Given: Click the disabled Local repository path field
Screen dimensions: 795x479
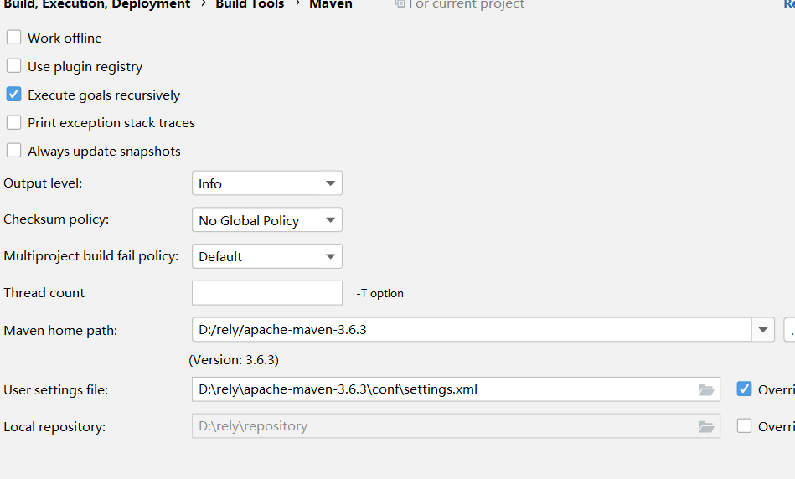Looking at the screenshot, I should [456, 425].
